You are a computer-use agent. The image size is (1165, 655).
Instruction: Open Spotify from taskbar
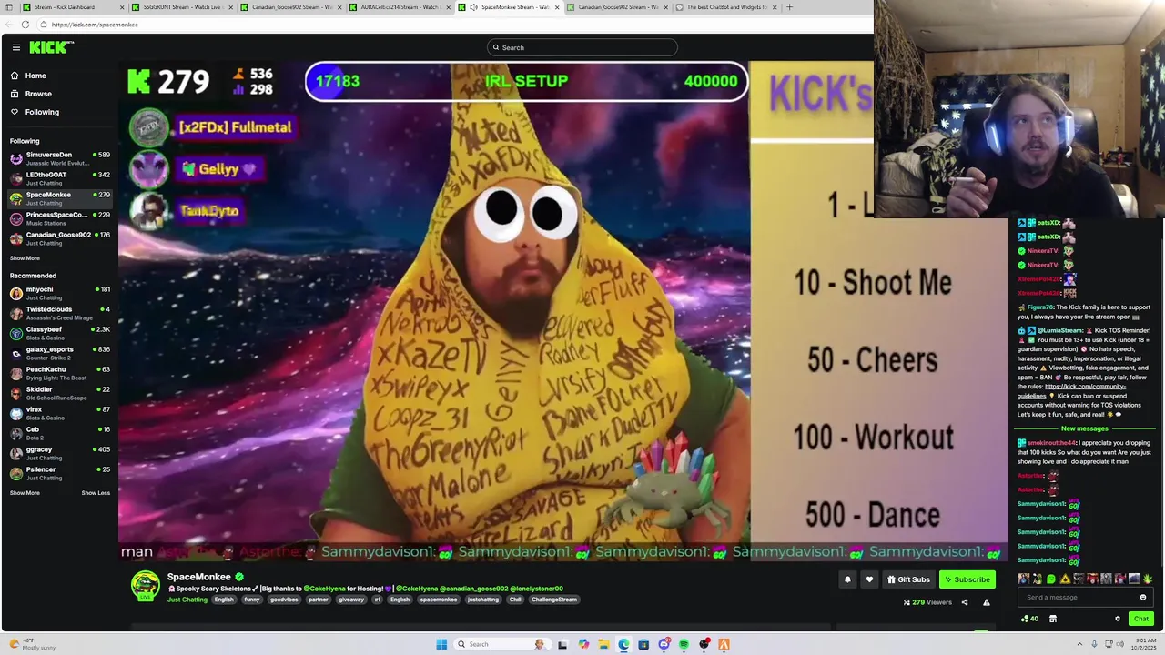(684, 644)
